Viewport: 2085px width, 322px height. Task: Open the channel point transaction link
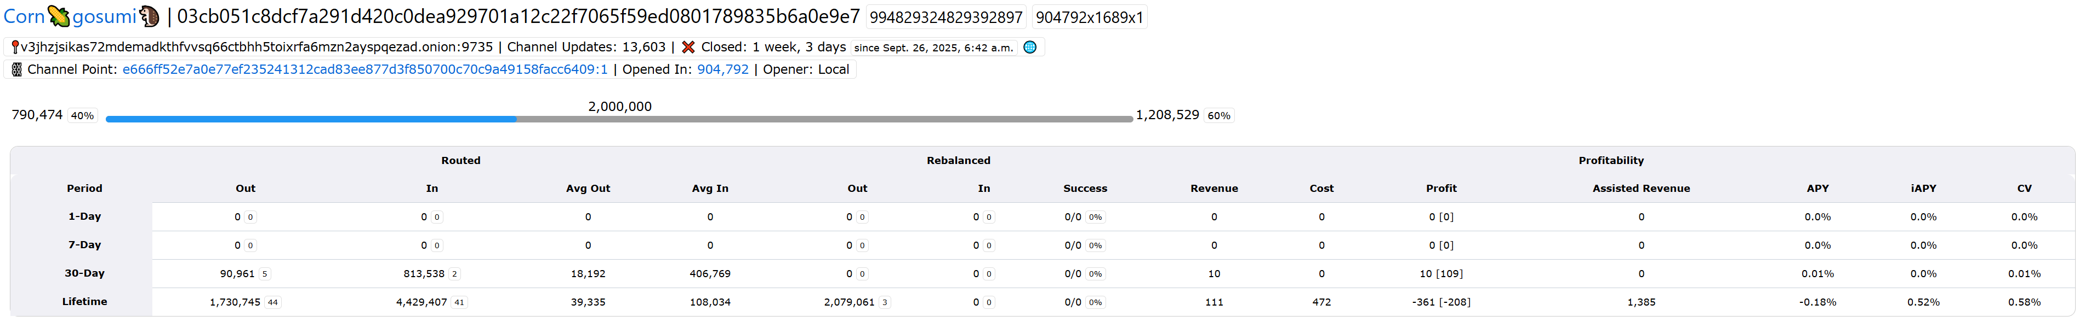coord(364,70)
